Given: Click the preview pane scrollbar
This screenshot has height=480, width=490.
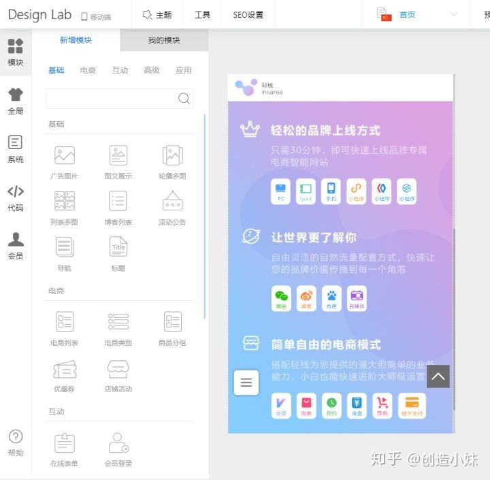Looking at the screenshot, I should (x=454, y=319).
